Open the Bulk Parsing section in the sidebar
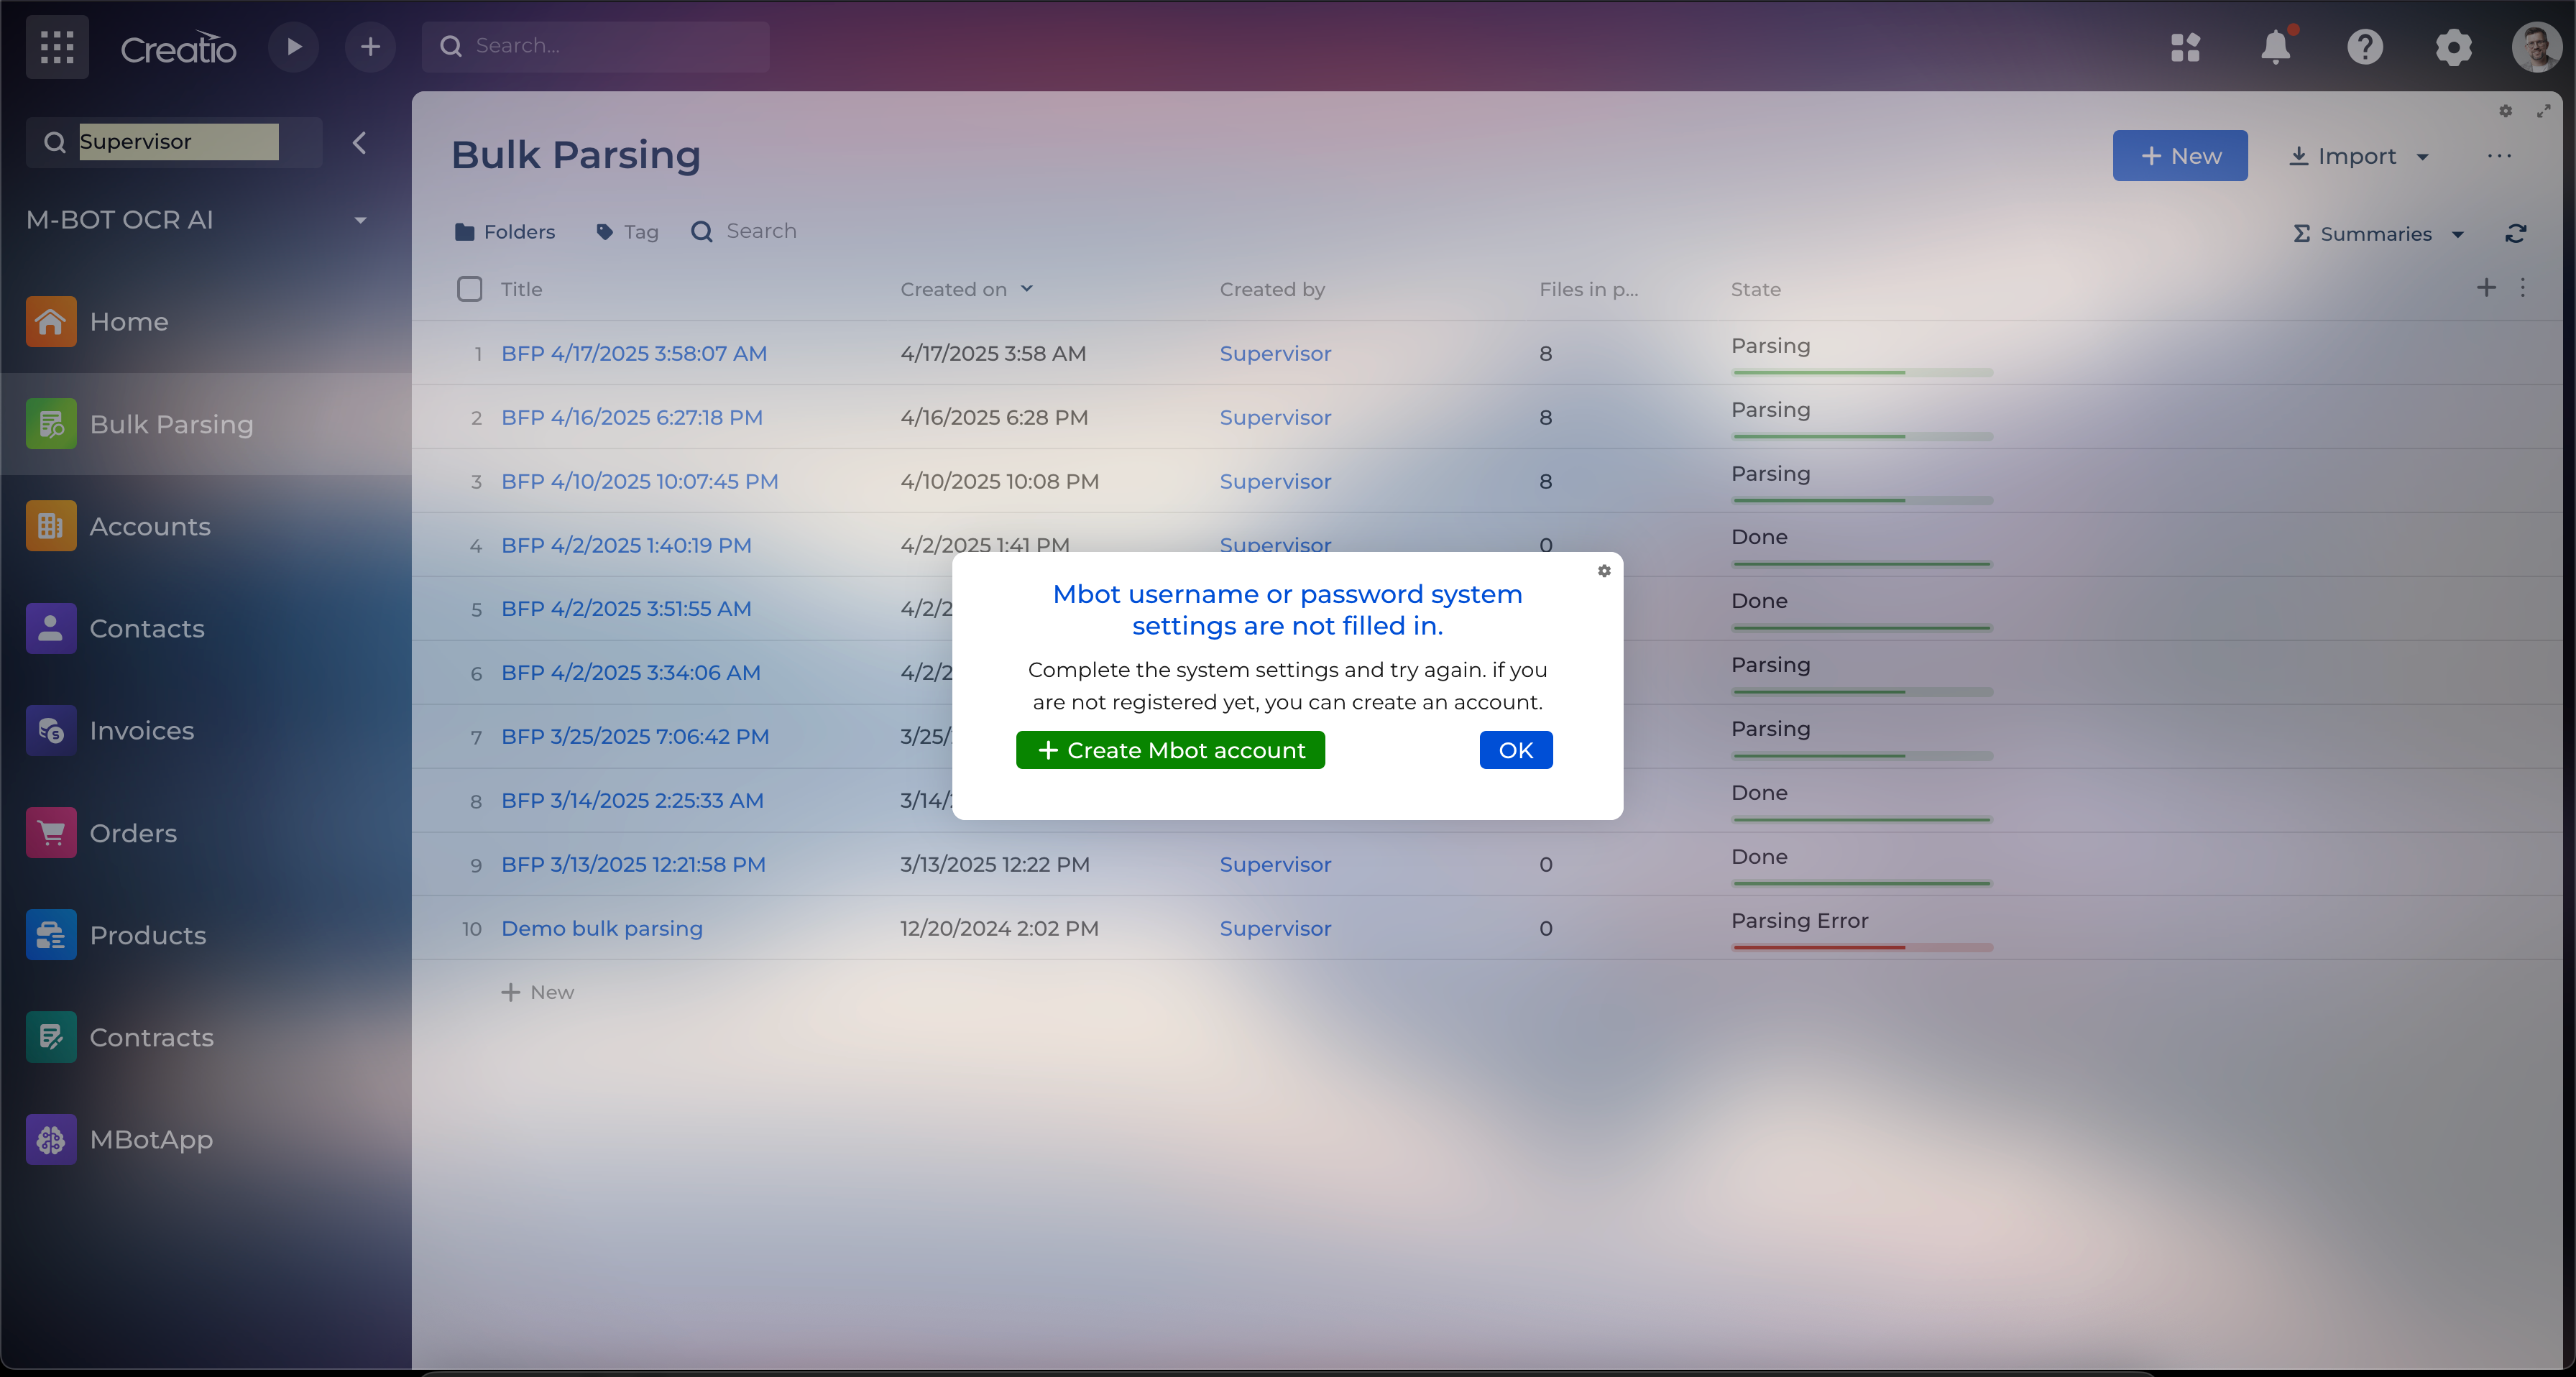 tap(206, 424)
